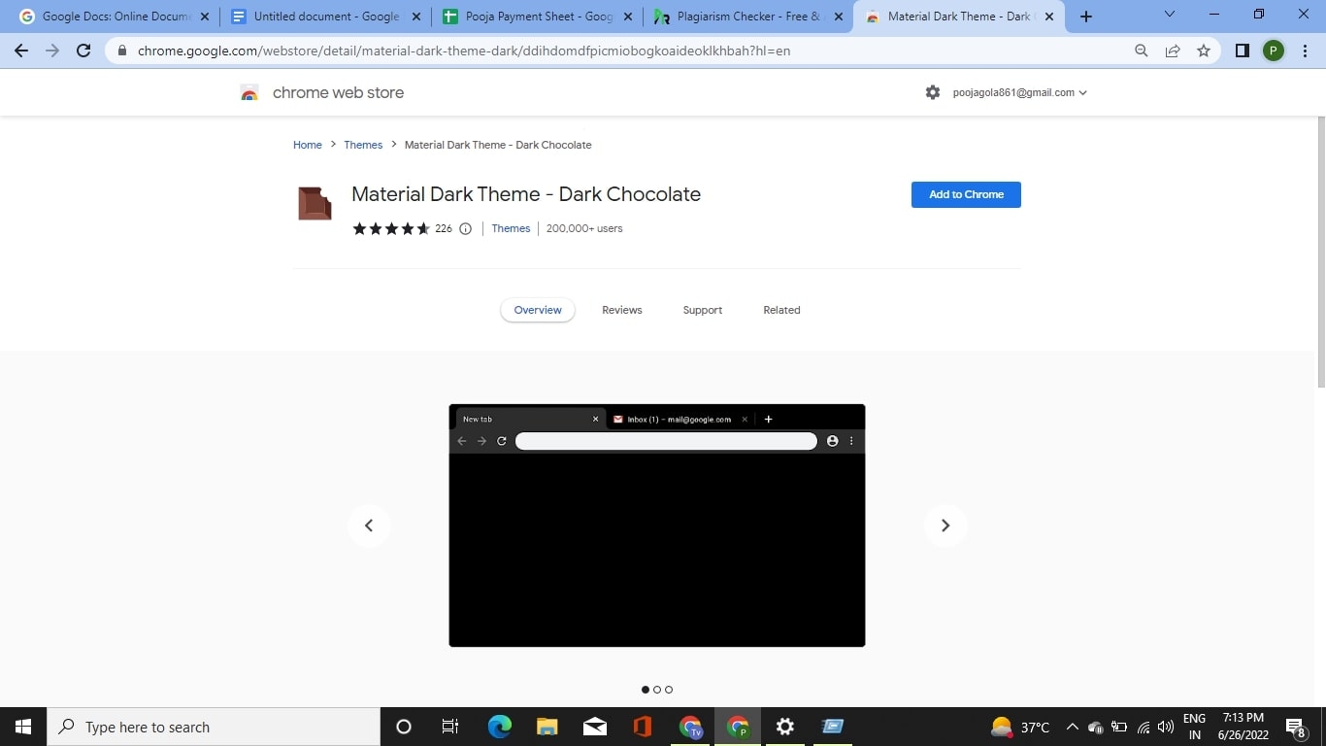
Task: Open the browser side panel icon
Action: coord(1242,51)
